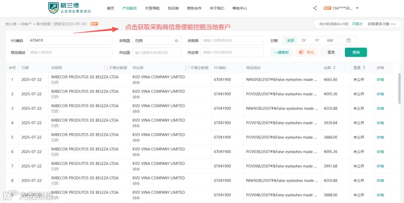The image size is (404, 203).
Task: Click description POV01B/2507 in row 4
Action: 282,123
